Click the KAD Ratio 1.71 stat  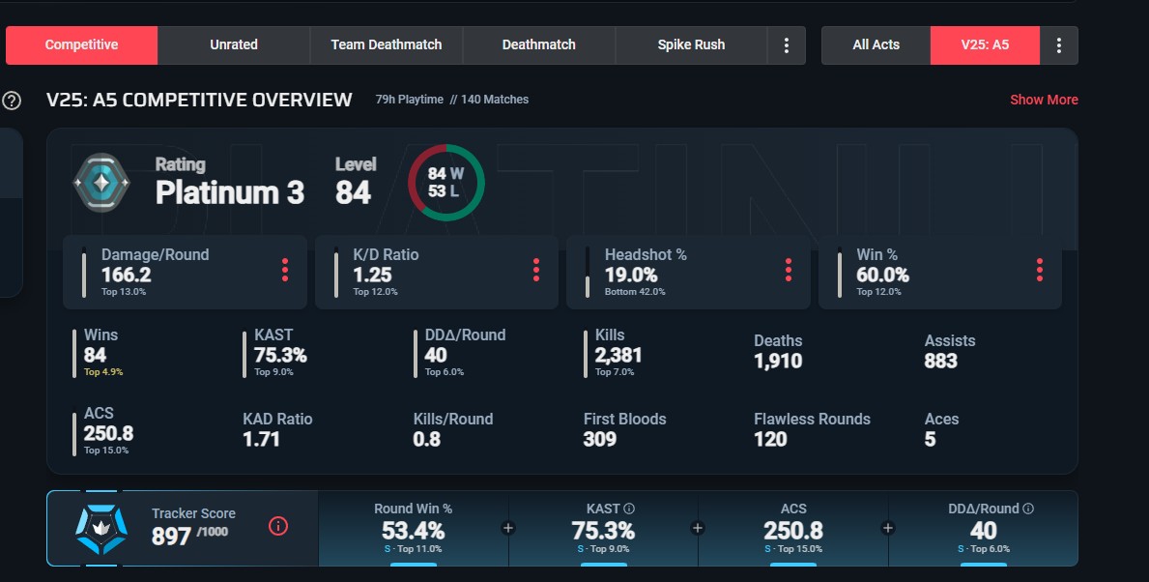(277, 429)
